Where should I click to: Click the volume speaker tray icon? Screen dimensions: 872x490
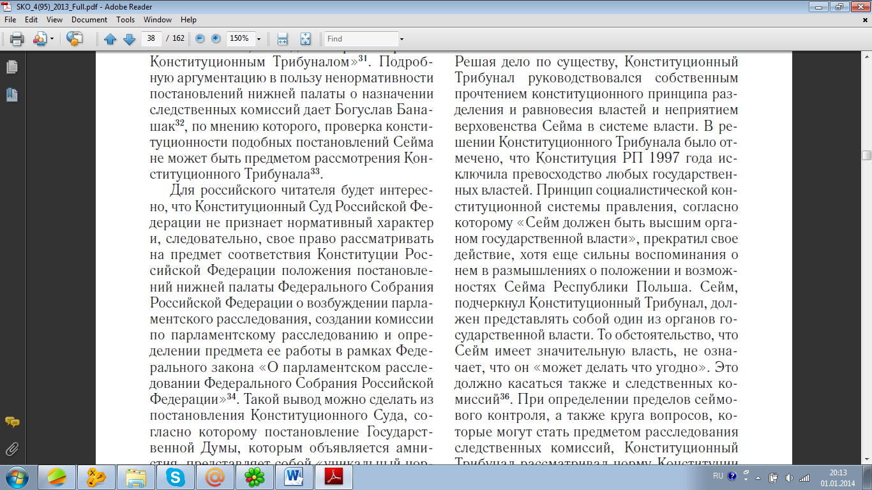tap(789, 477)
